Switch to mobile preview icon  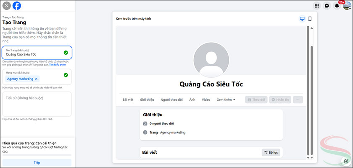tap(310, 19)
